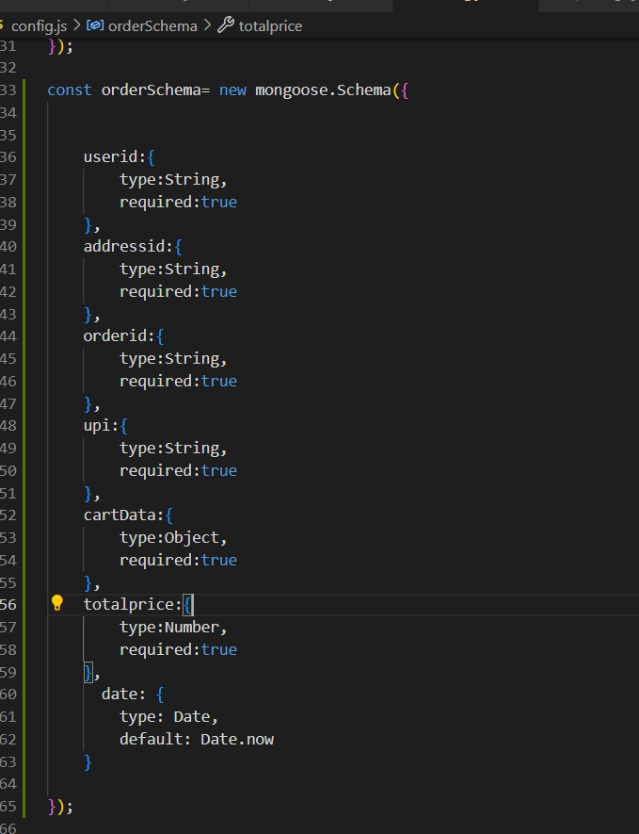639x834 pixels.
Task: Expand chevron after orderSchema in breadcrumb
Action: (x=207, y=25)
